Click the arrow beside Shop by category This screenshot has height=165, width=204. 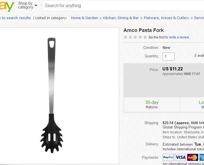(36, 5)
